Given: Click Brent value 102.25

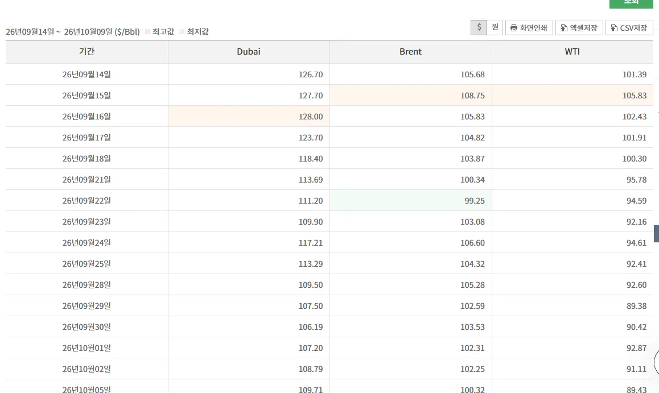Looking at the screenshot, I should (x=472, y=369).
